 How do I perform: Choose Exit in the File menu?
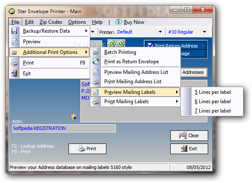(49, 73)
